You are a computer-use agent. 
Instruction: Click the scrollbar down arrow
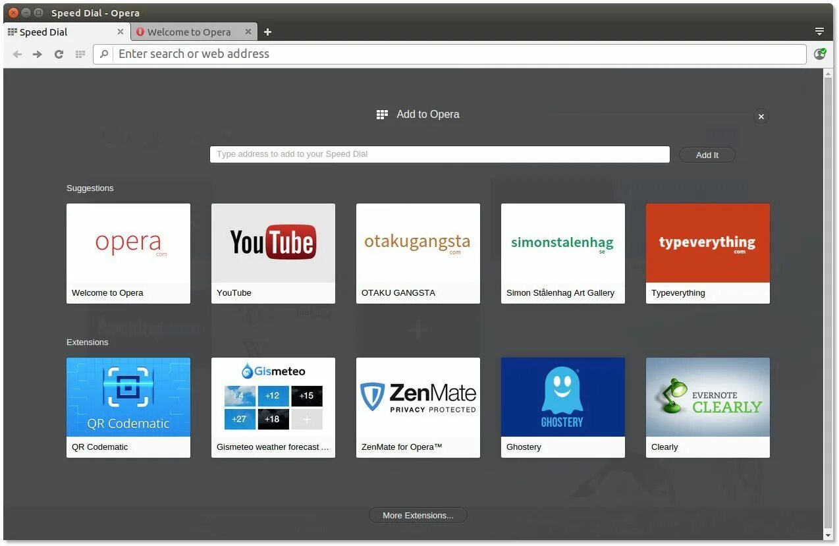(x=828, y=536)
